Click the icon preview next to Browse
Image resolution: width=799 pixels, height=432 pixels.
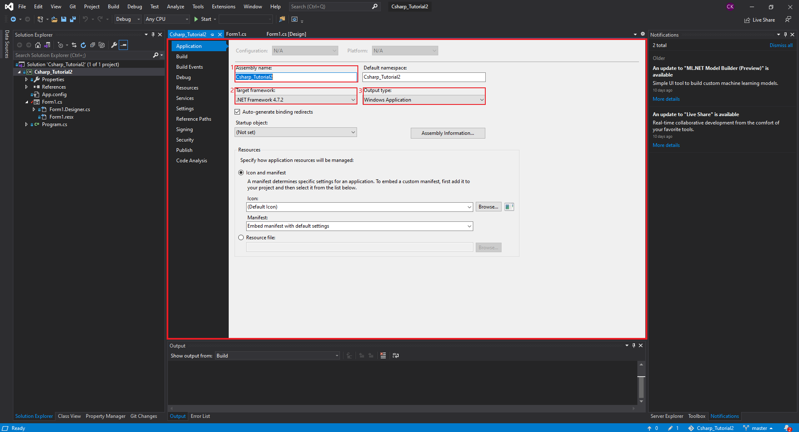click(x=509, y=207)
